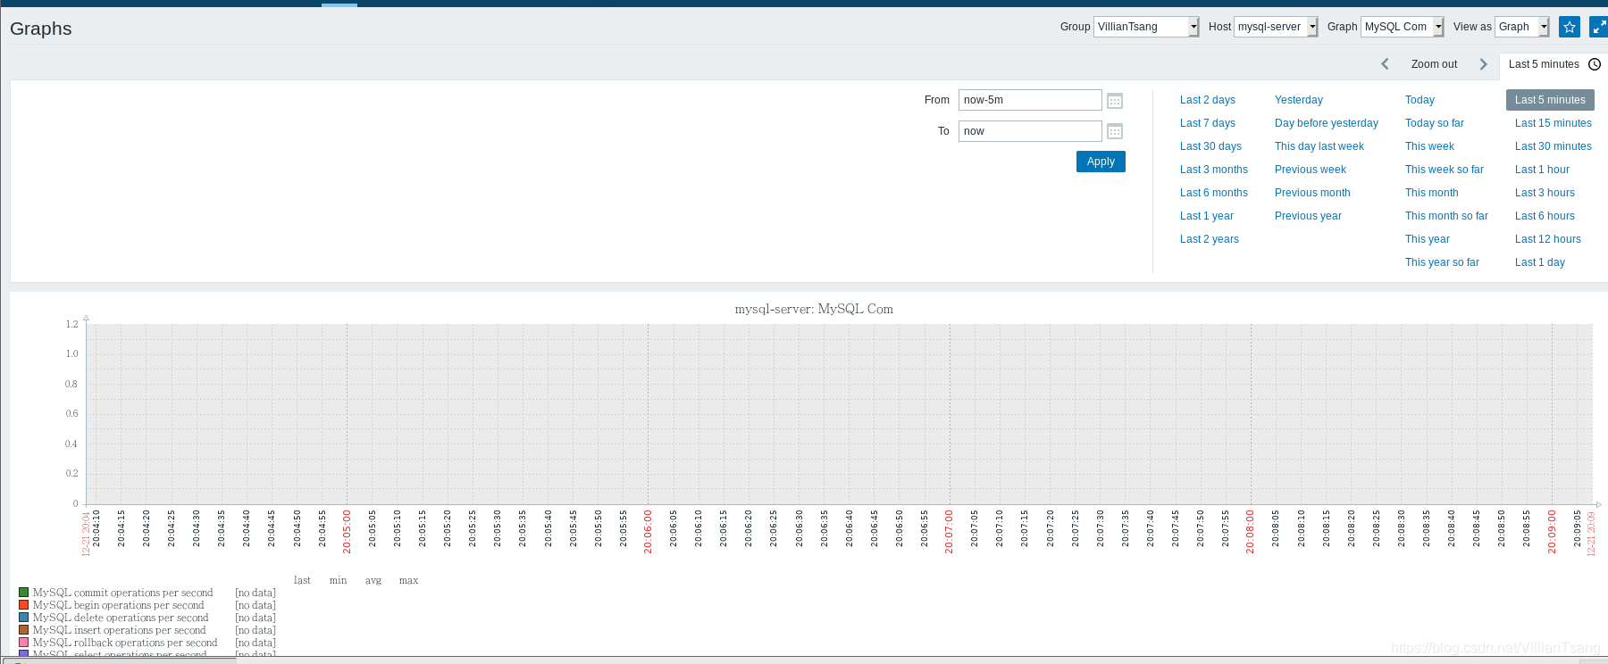Click the 20:07:00 time axis label
The image size is (1608, 664).
pos(949,532)
